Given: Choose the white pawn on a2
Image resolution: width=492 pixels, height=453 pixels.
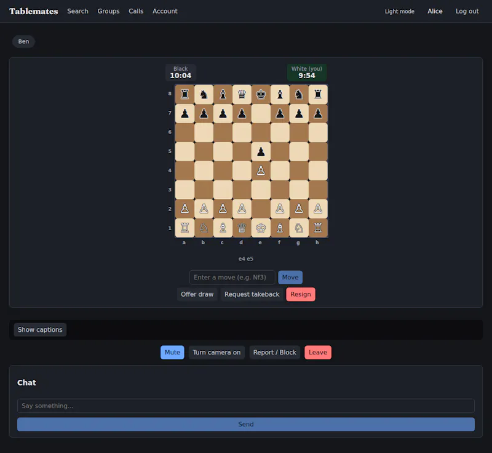Looking at the screenshot, I should (184, 209).
